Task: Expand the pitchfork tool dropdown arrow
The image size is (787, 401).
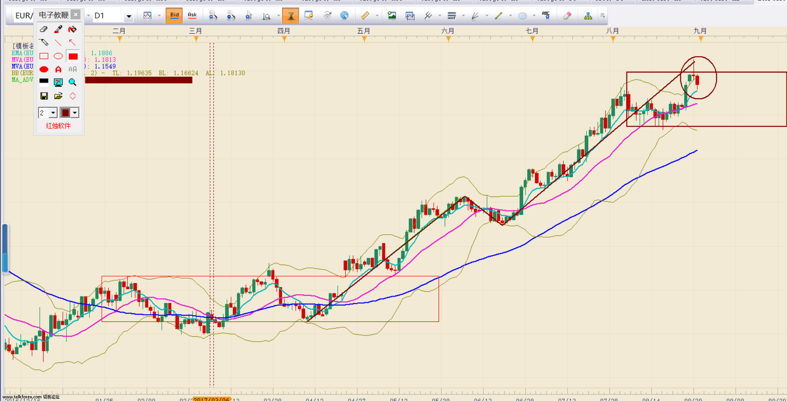Action: 439,16
